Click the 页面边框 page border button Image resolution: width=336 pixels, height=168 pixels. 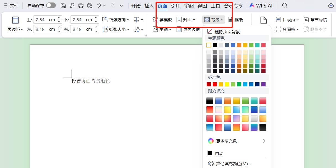pos(188,29)
